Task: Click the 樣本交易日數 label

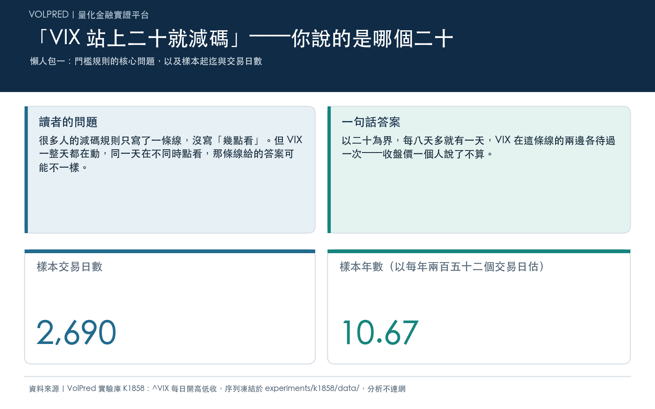Action: click(x=70, y=267)
